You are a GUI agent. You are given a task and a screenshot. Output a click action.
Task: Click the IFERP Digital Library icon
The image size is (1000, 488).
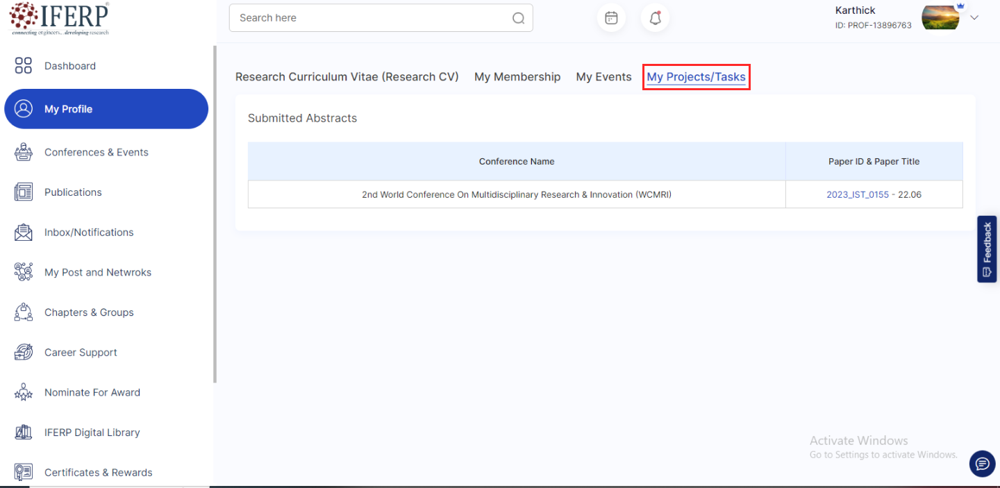click(24, 432)
